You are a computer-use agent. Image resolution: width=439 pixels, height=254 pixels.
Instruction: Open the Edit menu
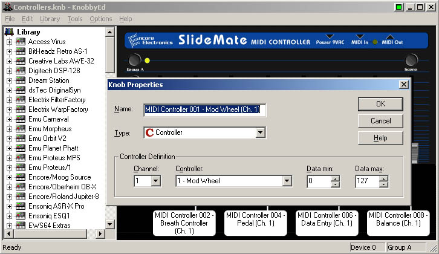[27, 19]
